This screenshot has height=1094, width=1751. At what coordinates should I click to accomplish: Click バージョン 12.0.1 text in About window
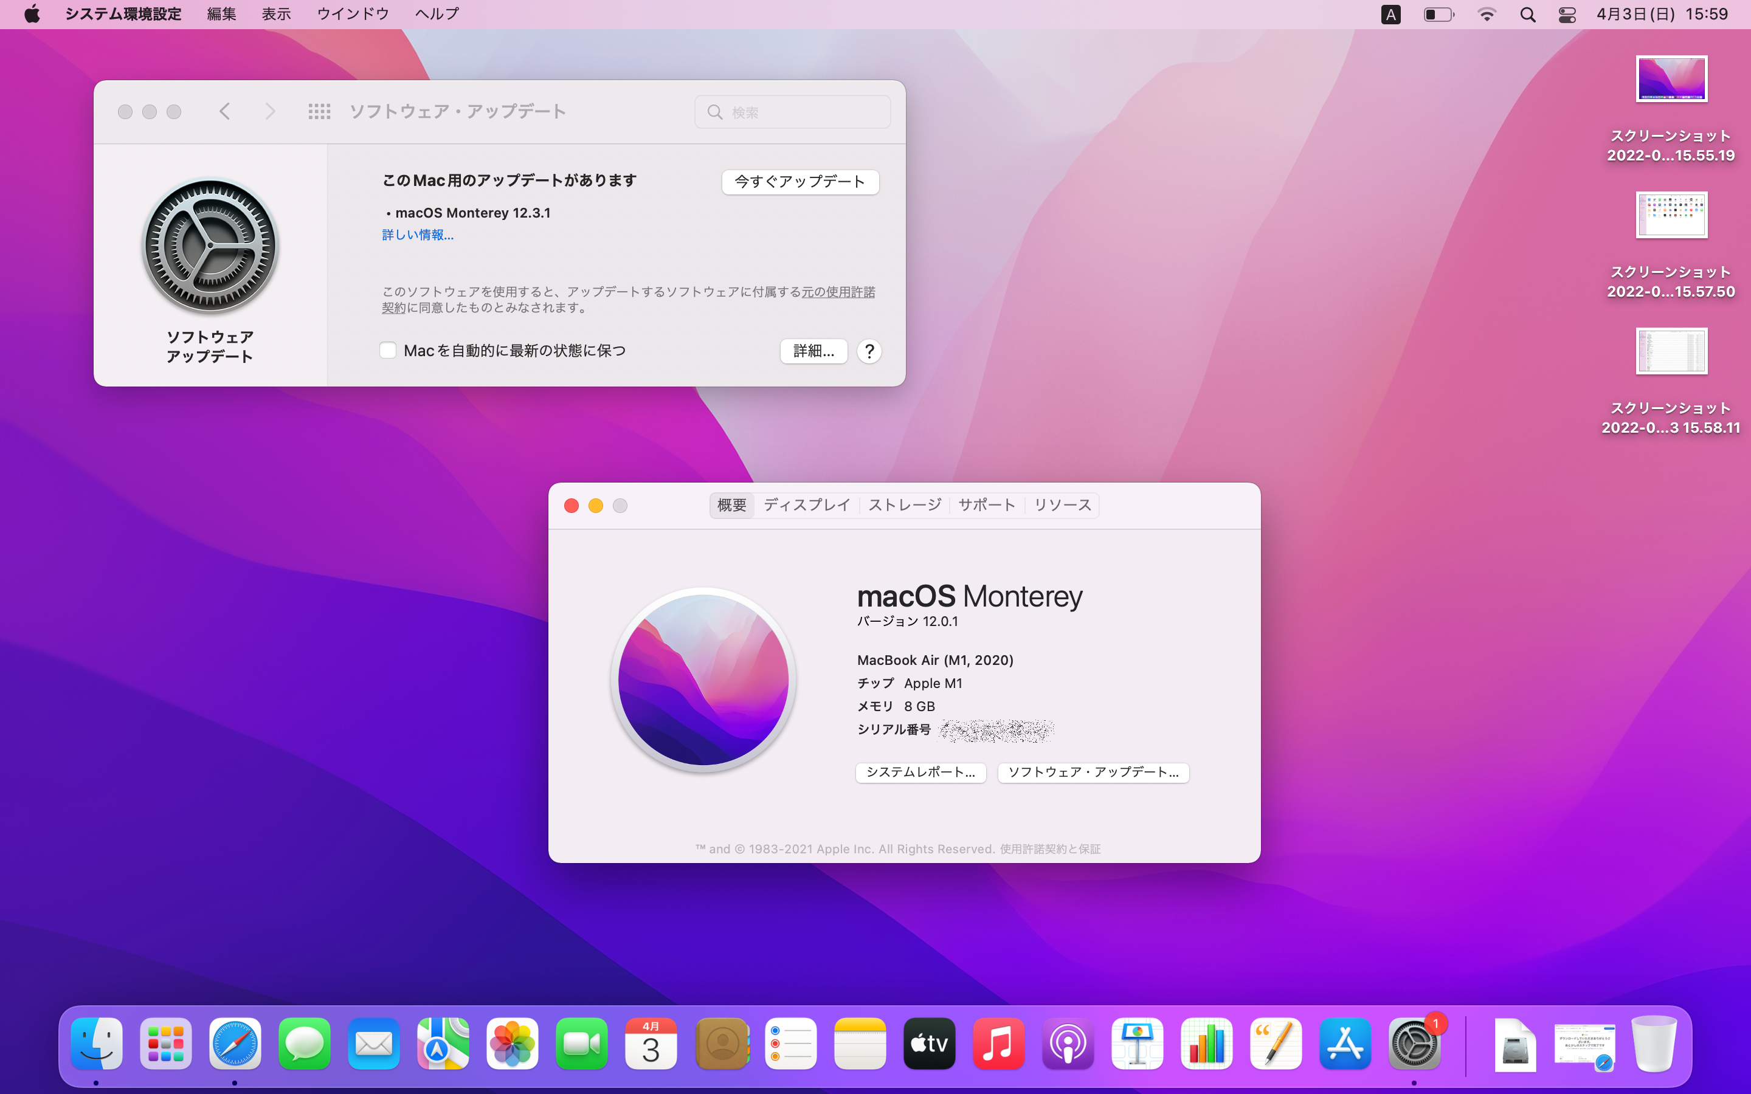pos(907,621)
